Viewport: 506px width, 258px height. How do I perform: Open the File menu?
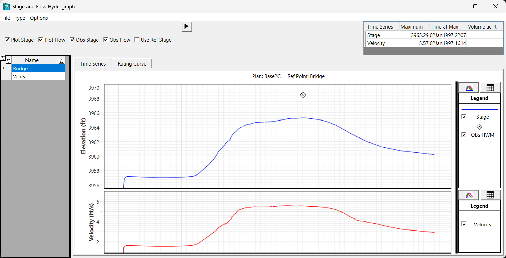pos(6,18)
